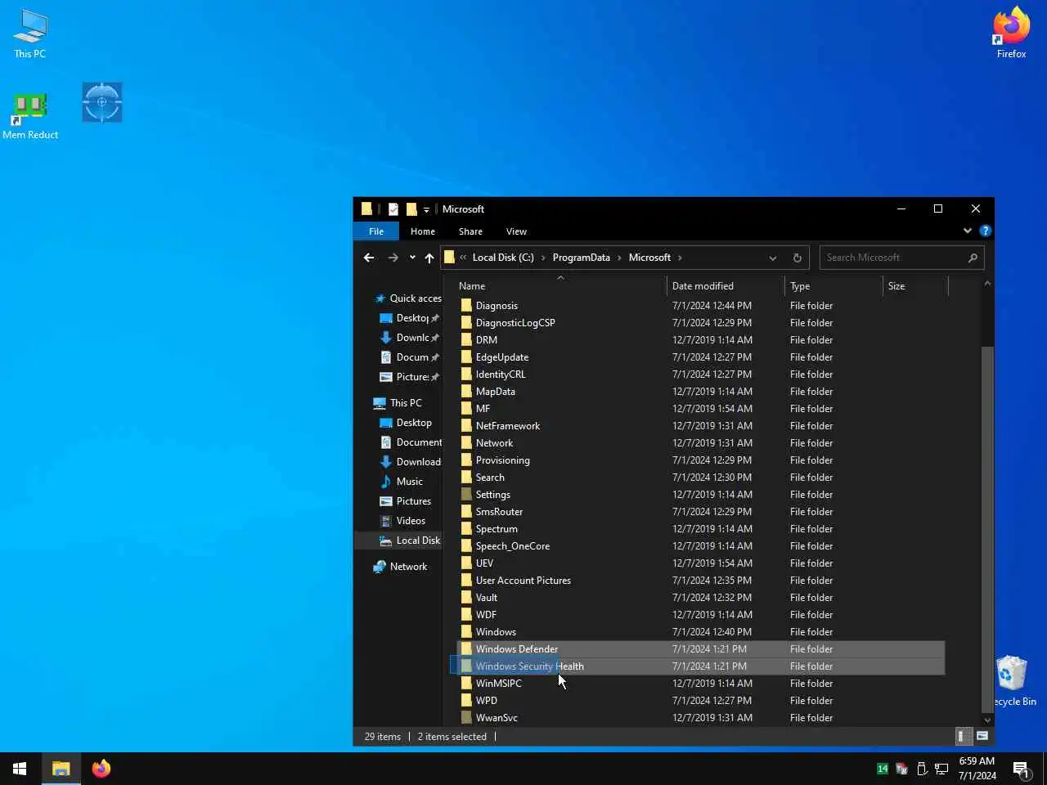Open the notification center icon
This screenshot has height=785, width=1047.
[x=1021, y=769]
